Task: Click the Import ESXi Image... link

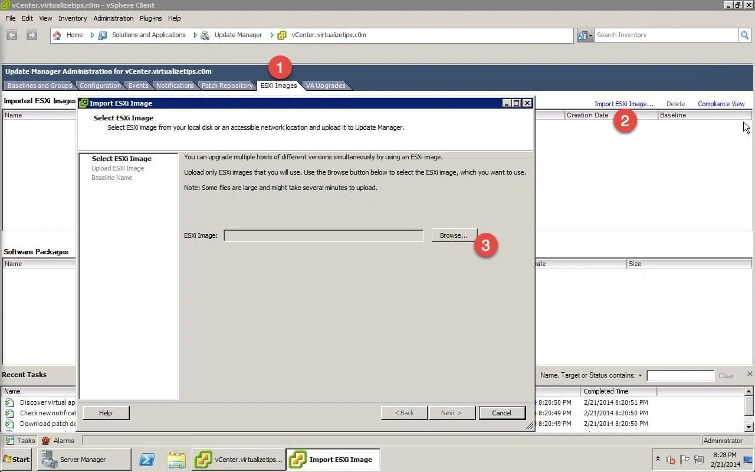Action: 624,104
